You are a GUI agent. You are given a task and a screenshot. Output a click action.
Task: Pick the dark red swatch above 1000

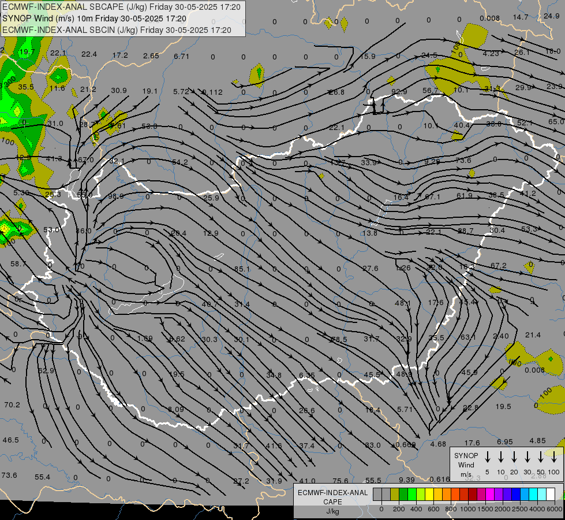pyautogui.click(x=473, y=495)
